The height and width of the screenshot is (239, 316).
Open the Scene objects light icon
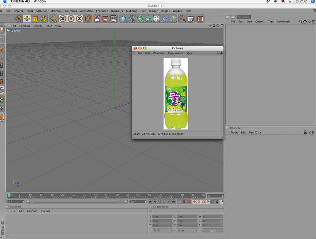156,19
